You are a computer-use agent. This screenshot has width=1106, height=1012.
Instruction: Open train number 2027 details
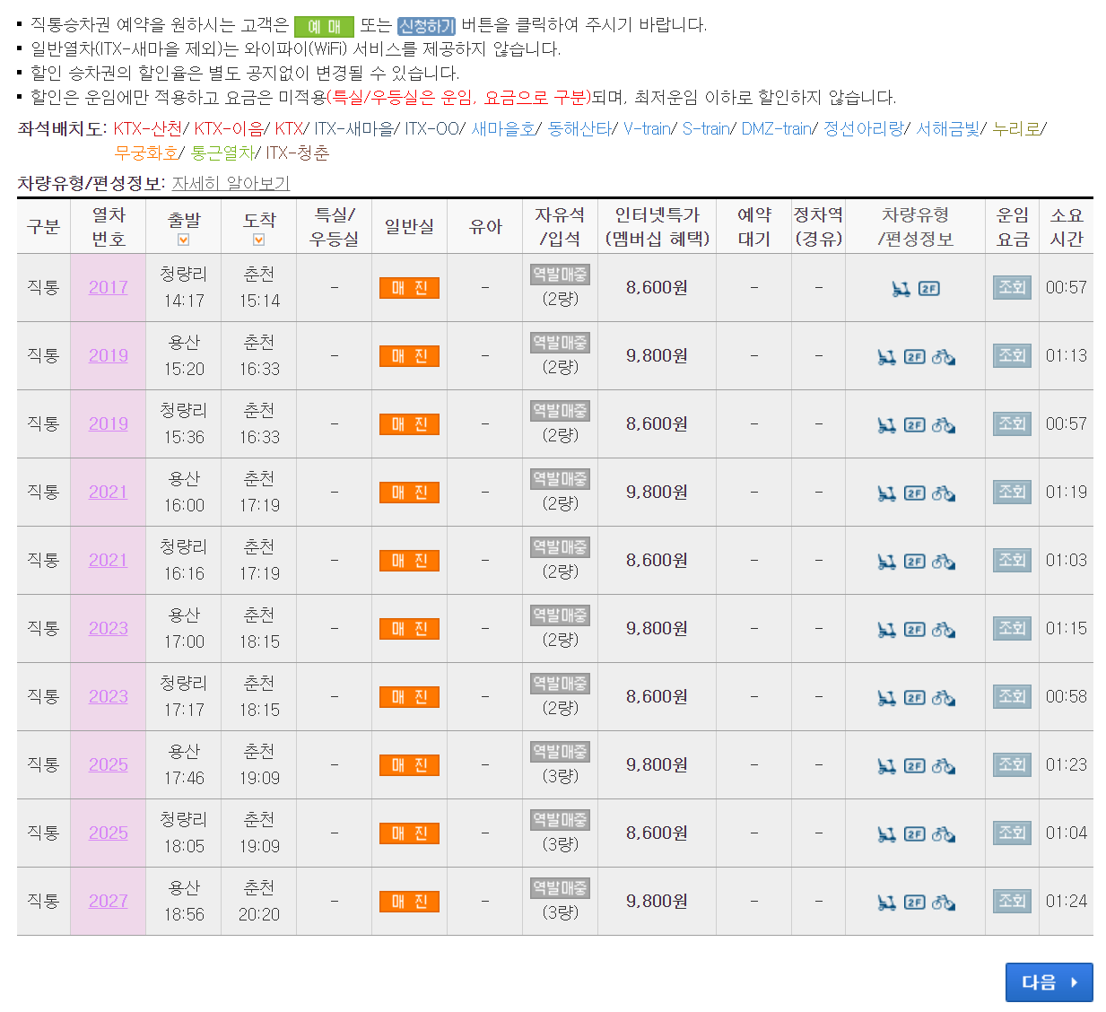(109, 902)
